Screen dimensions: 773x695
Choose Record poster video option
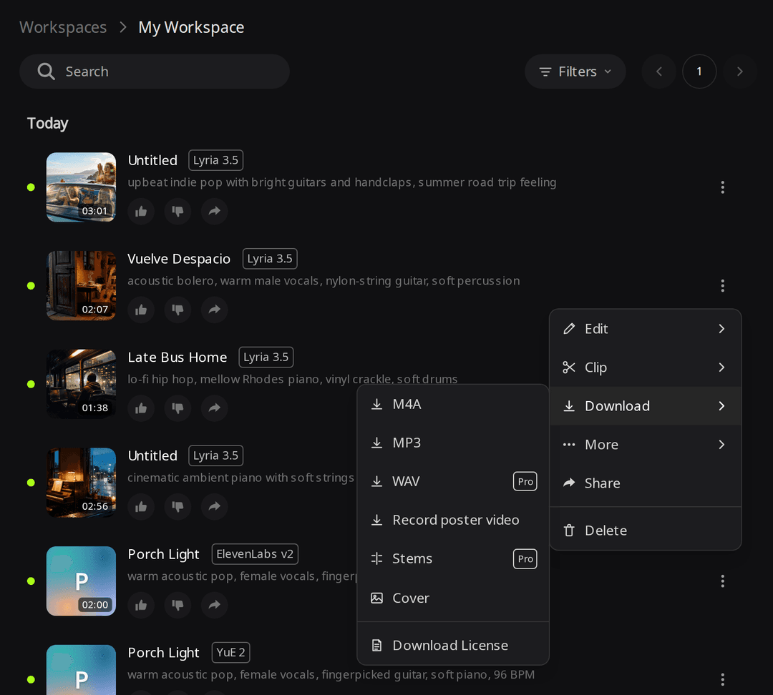point(453,520)
